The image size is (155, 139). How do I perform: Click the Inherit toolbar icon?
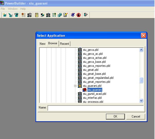coord(10,15)
